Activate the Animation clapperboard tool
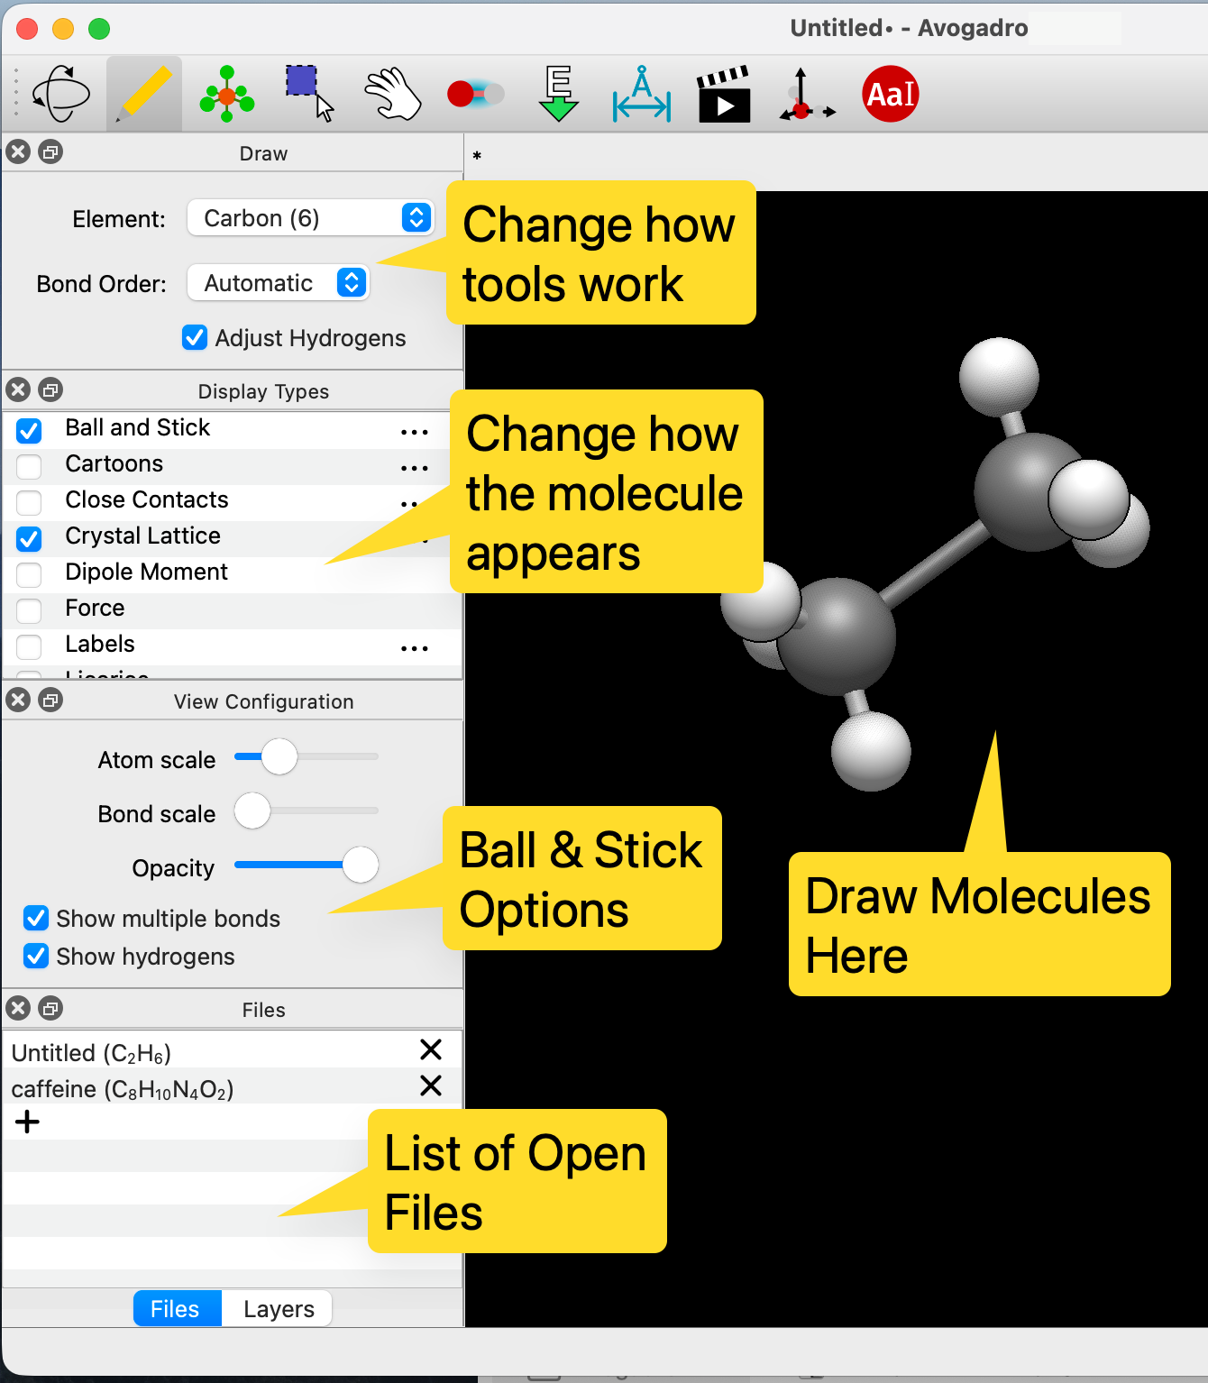 tap(721, 93)
